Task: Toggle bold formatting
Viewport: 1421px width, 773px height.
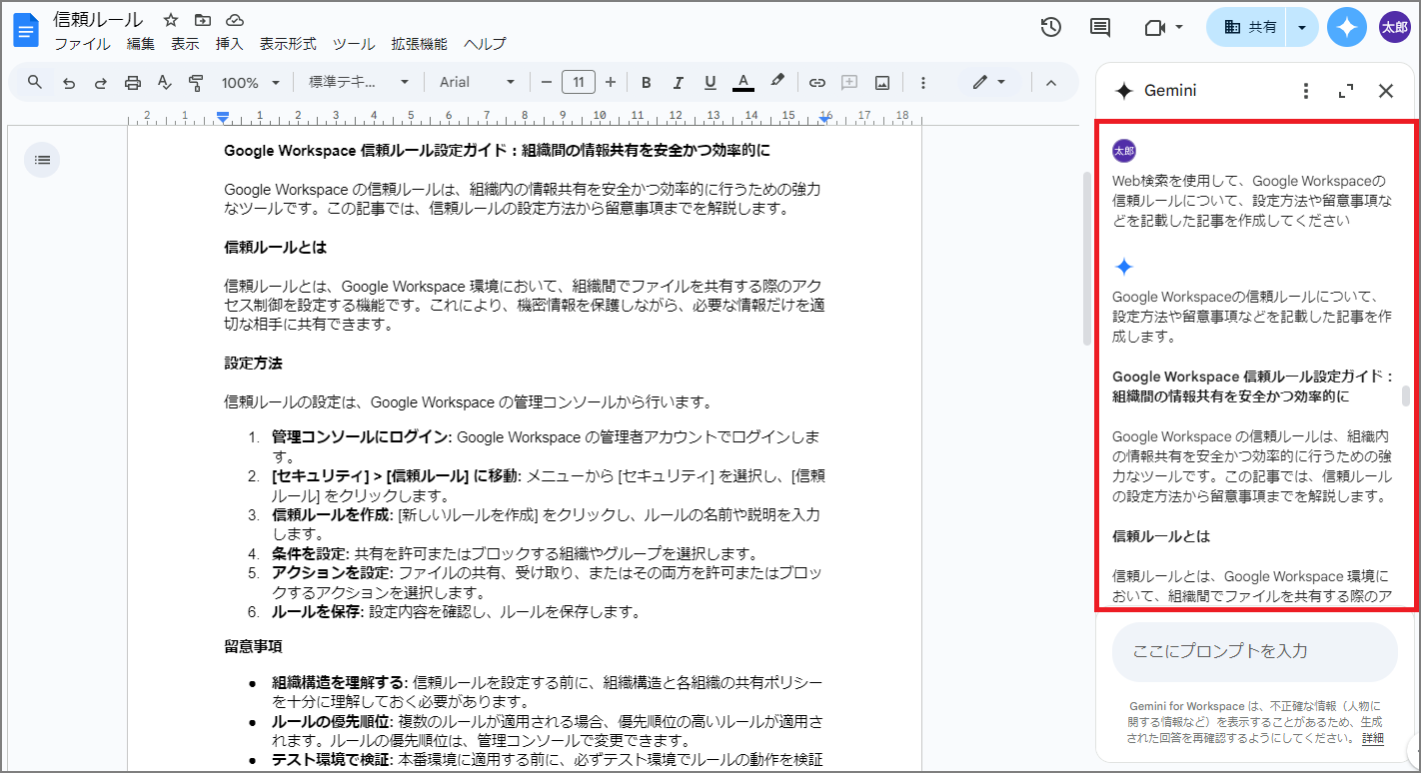Action: (x=647, y=82)
